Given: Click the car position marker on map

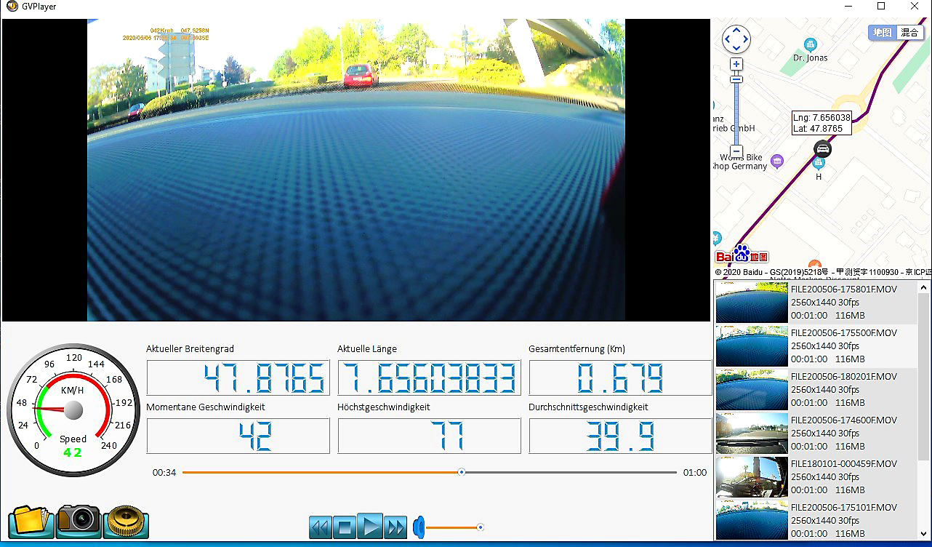Looking at the screenshot, I should pyautogui.click(x=822, y=149).
